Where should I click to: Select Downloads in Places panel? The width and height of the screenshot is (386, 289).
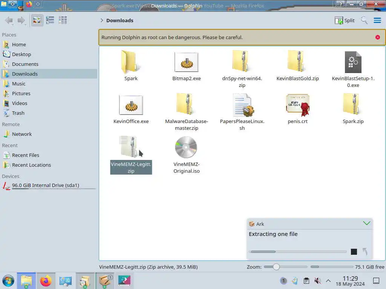click(49, 74)
